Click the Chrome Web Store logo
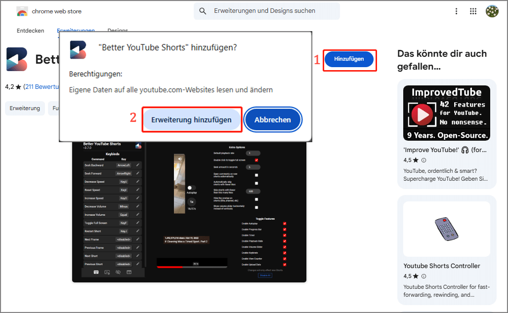The width and height of the screenshot is (508, 313). coord(22,12)
